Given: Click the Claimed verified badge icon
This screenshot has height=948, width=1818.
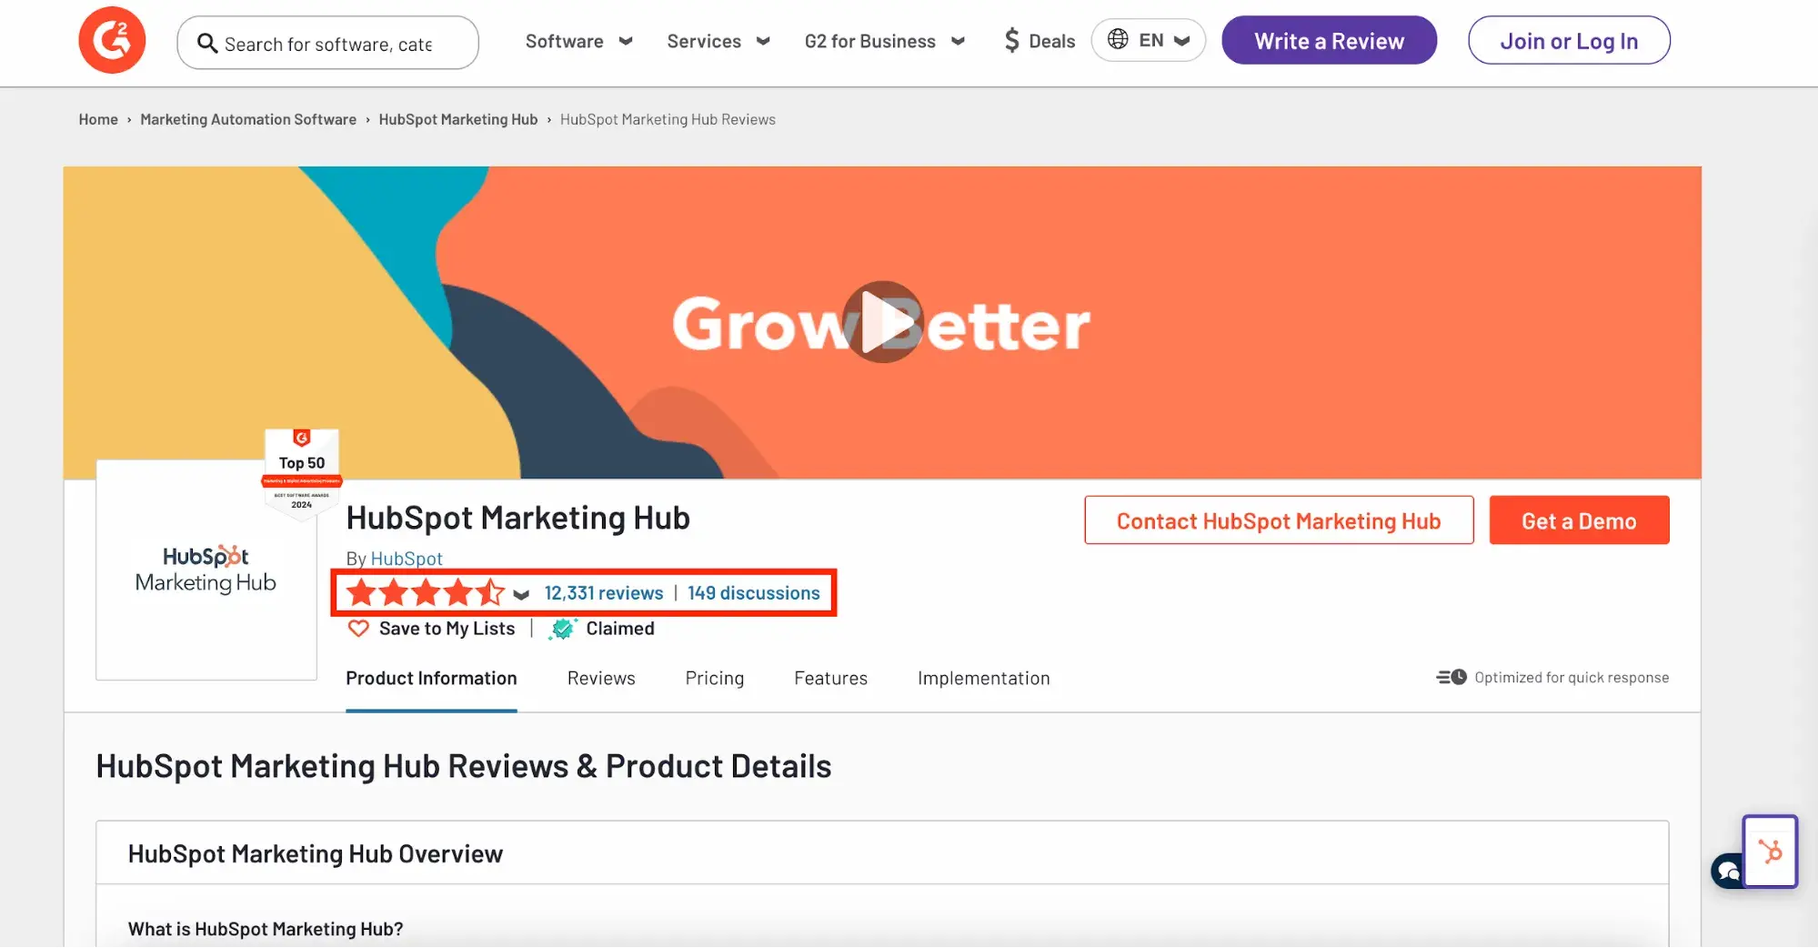Looking at the screenshot, I should tap(563, 629).
